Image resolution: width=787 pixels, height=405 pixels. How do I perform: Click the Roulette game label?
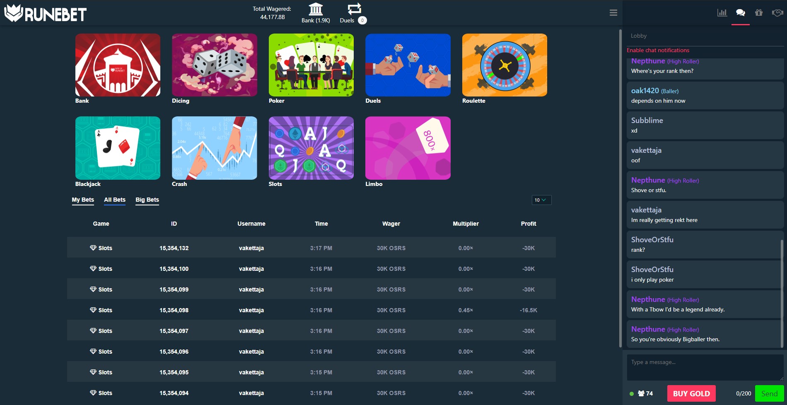[473, 101]
